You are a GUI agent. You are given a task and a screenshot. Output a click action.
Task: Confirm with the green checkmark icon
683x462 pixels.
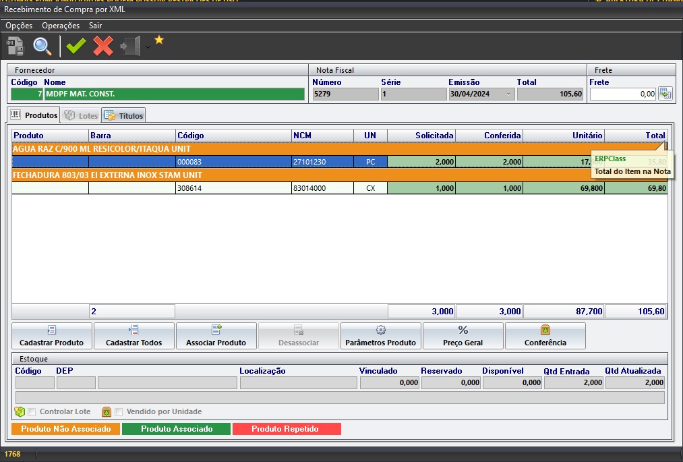pos(76,46)
